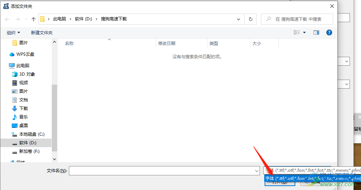Open lower dropdown in background window

tap(346, 84)
